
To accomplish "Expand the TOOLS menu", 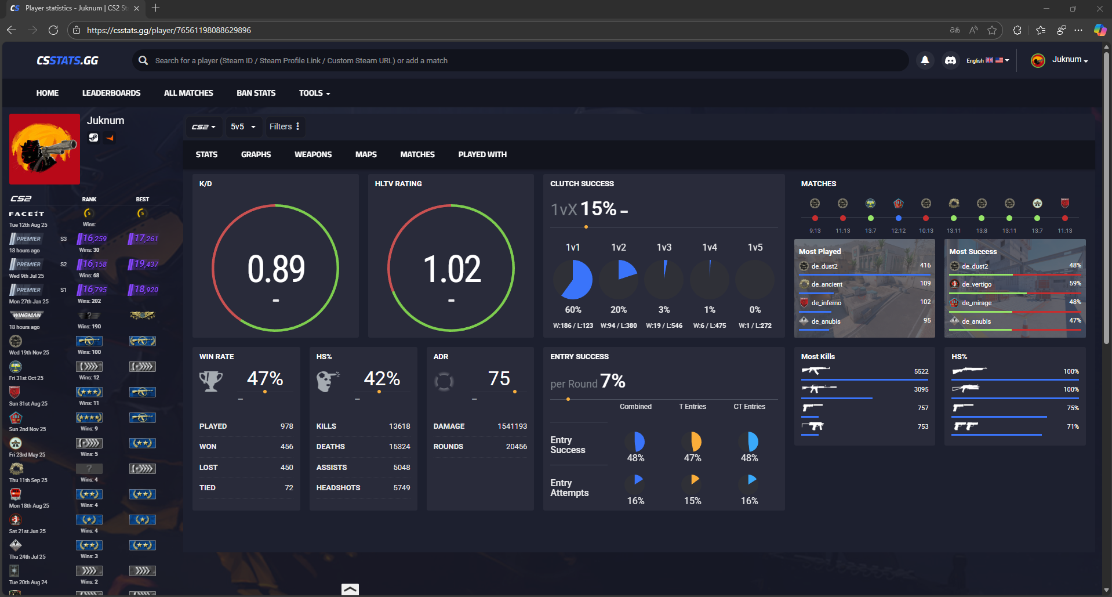I will tap(314, 93).
